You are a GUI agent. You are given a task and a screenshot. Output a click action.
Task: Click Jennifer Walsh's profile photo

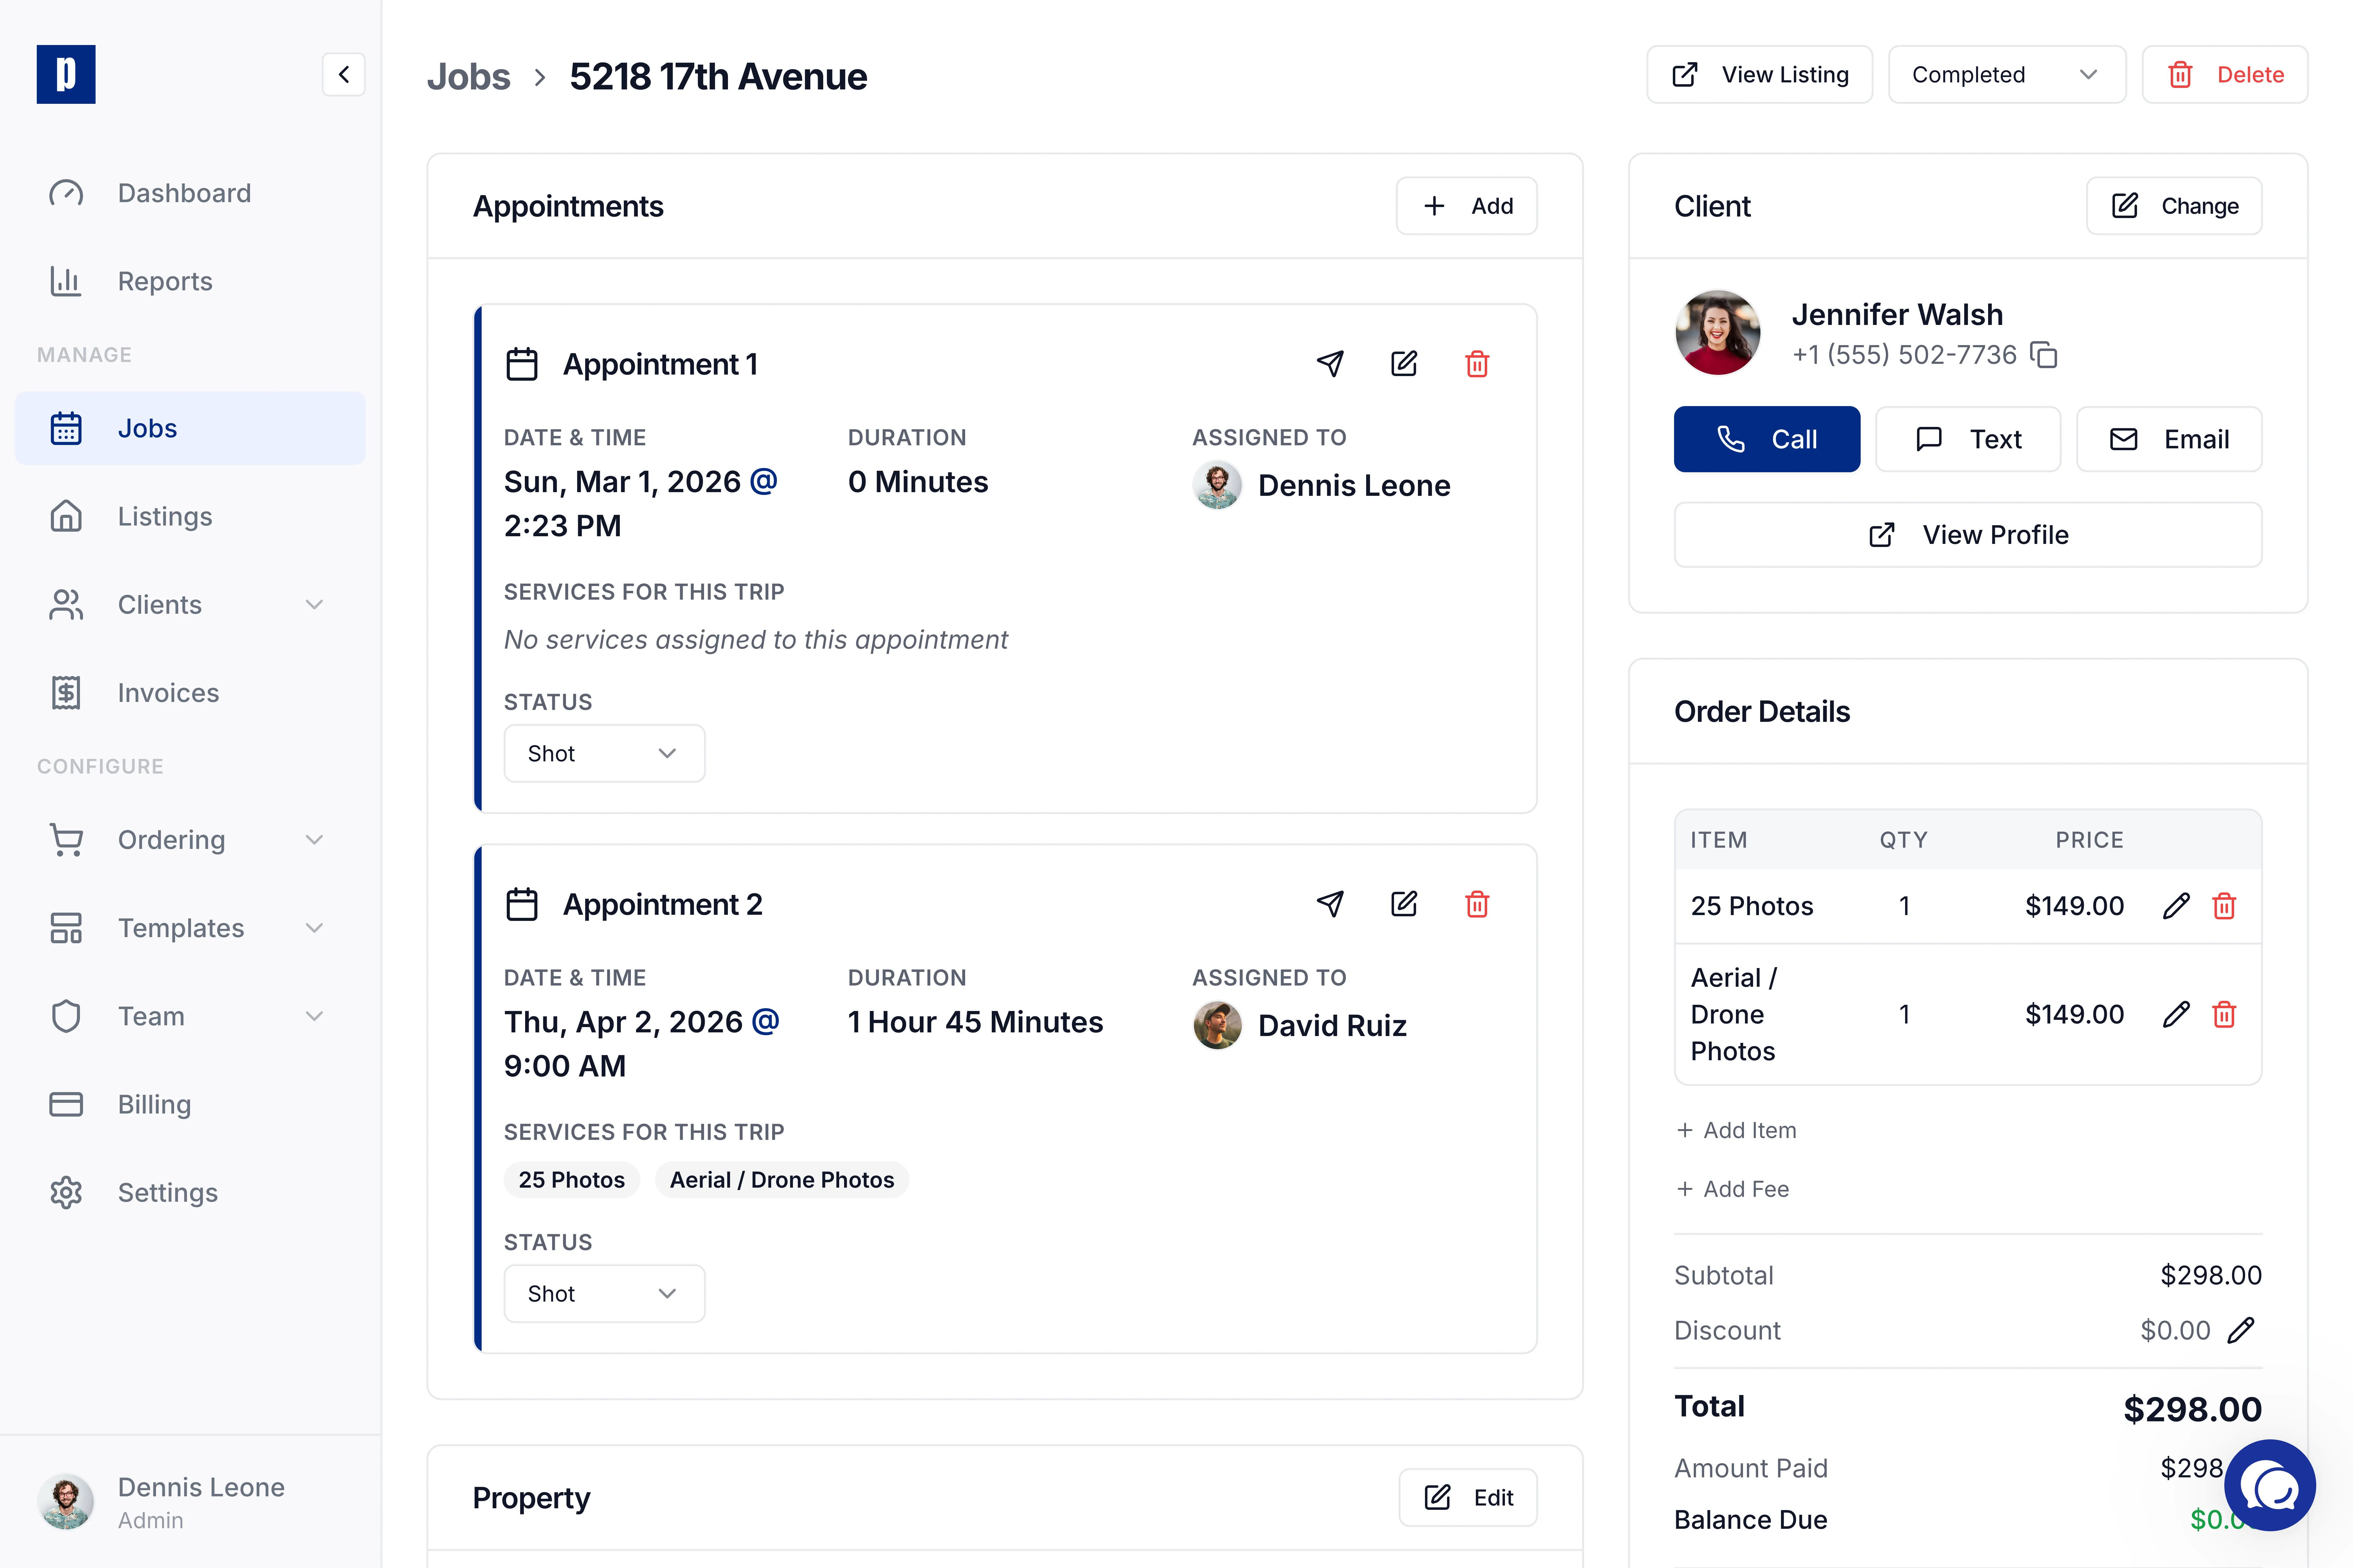tap(1718, 333)
